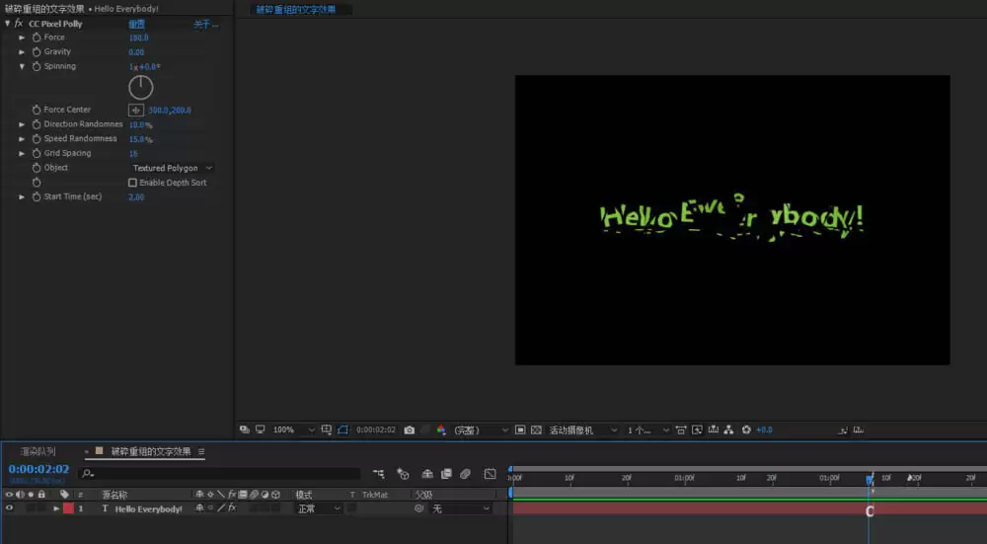This screenshot has height=544, width=987.
Task: Click the 关于 about link
Action: tap(206, 24)
